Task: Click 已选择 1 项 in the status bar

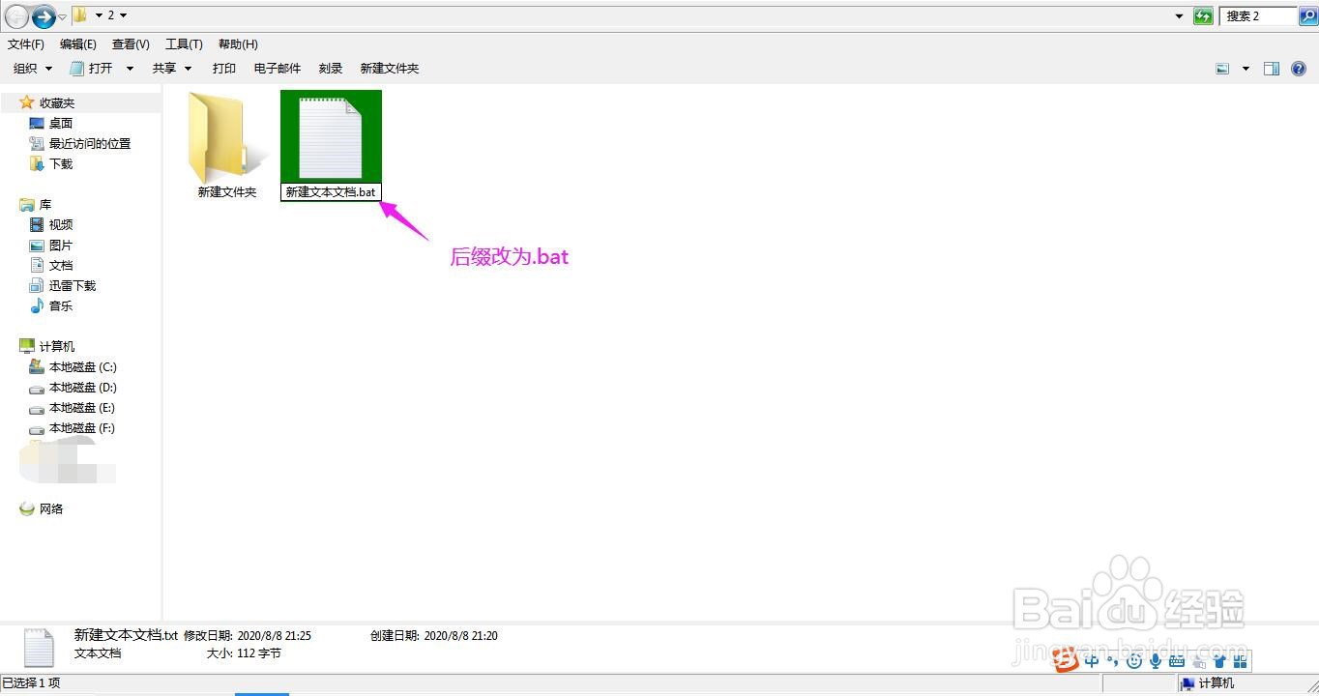Action: tap(31, 683)
